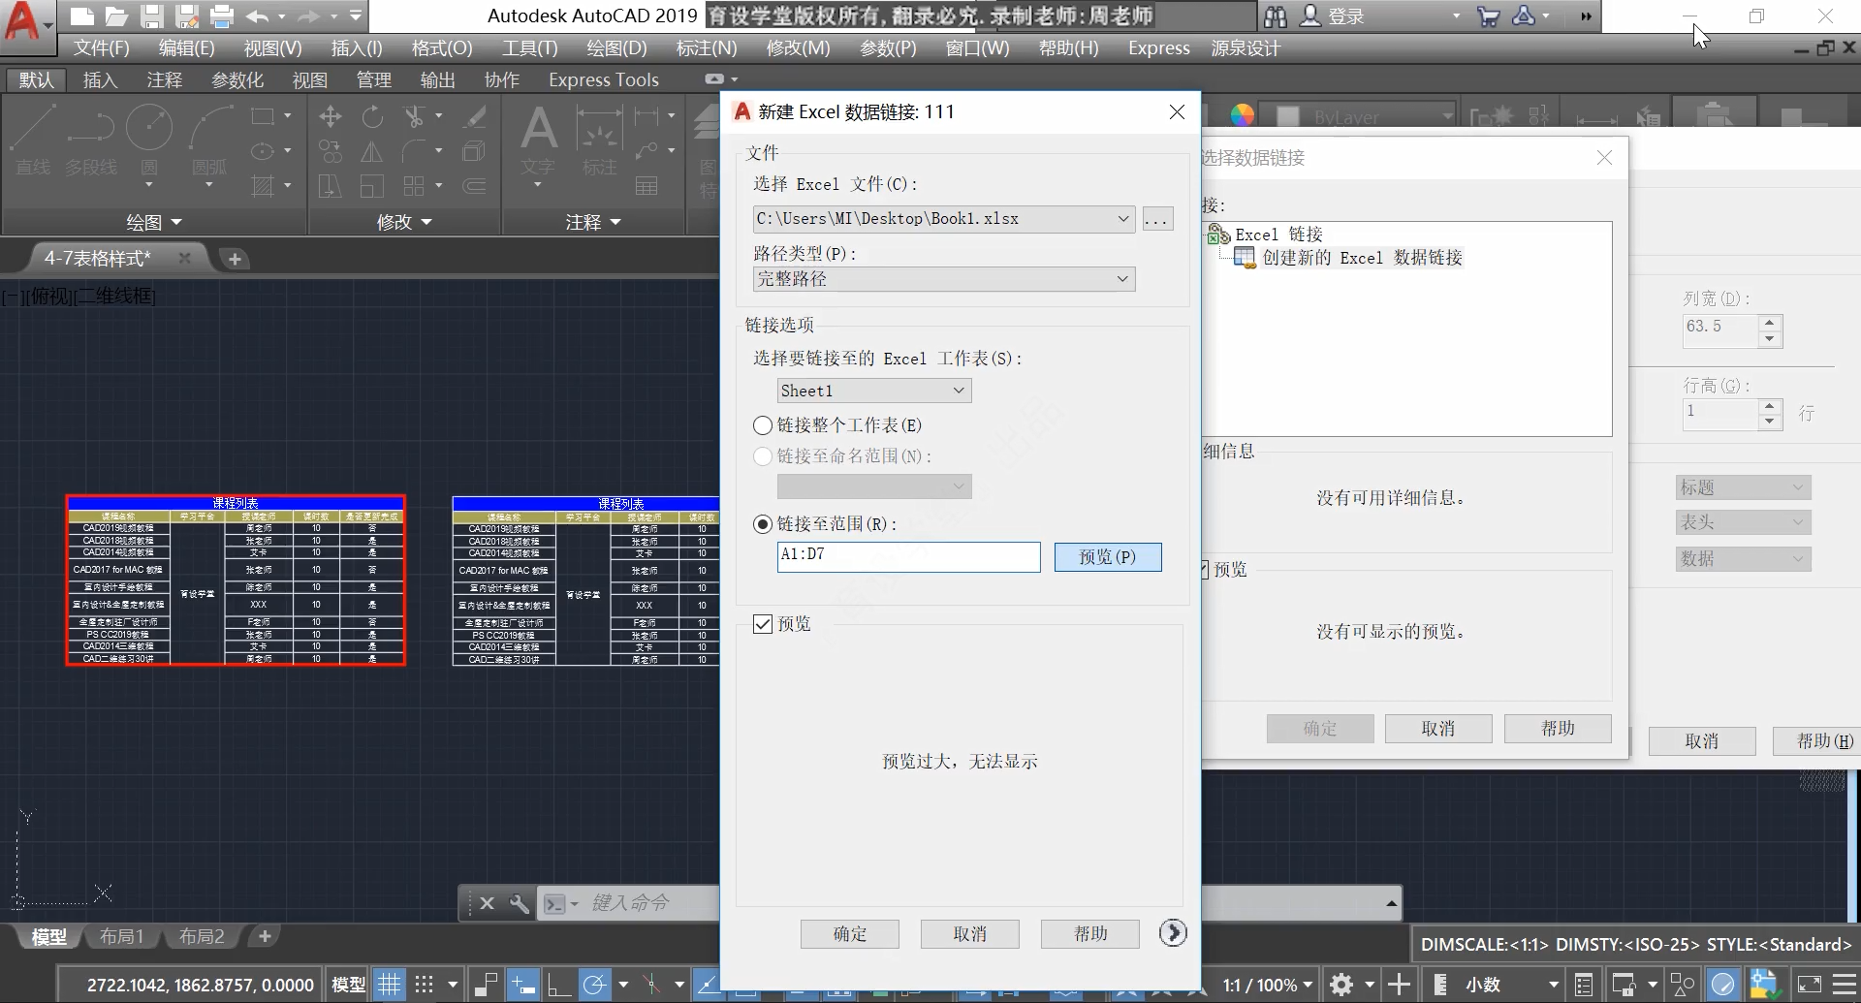This screenshot has height=1003, width=1861.
Task: Select the Move tool in Modify panel
Action: coord(331,117)
